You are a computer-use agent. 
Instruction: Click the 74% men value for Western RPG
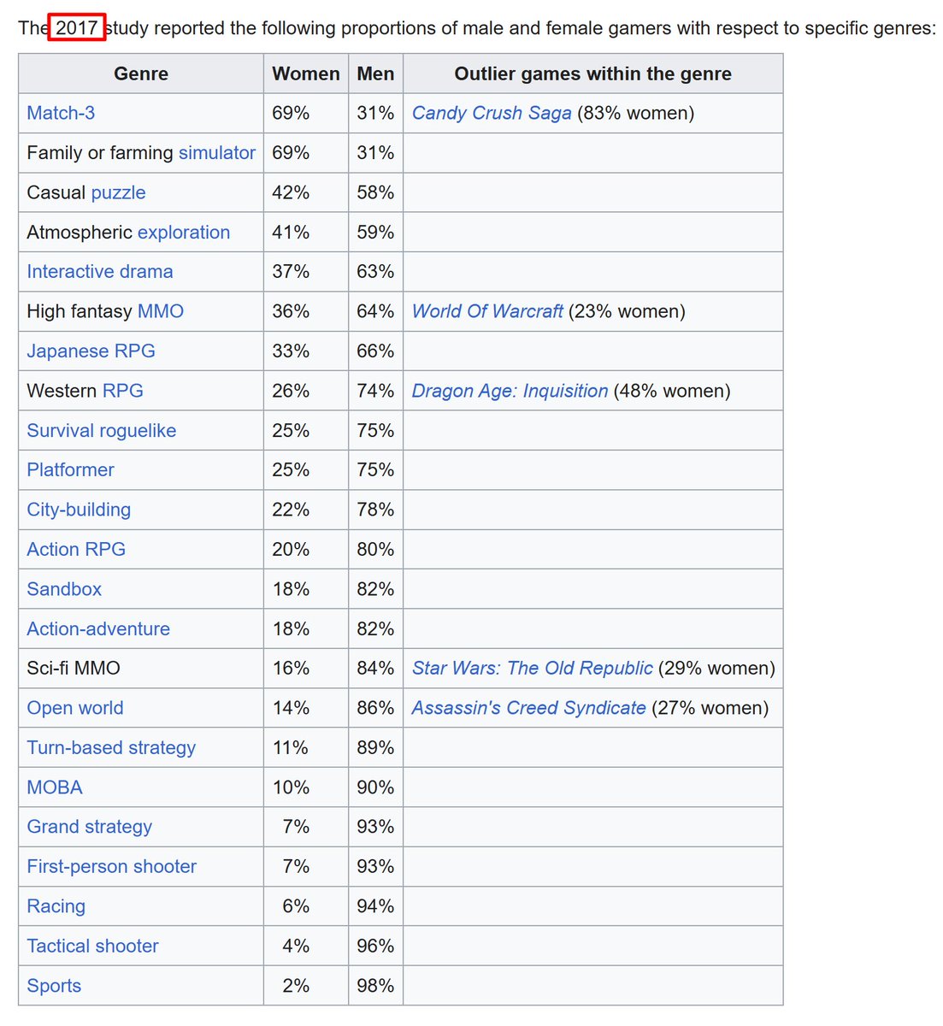coord(376,391)
